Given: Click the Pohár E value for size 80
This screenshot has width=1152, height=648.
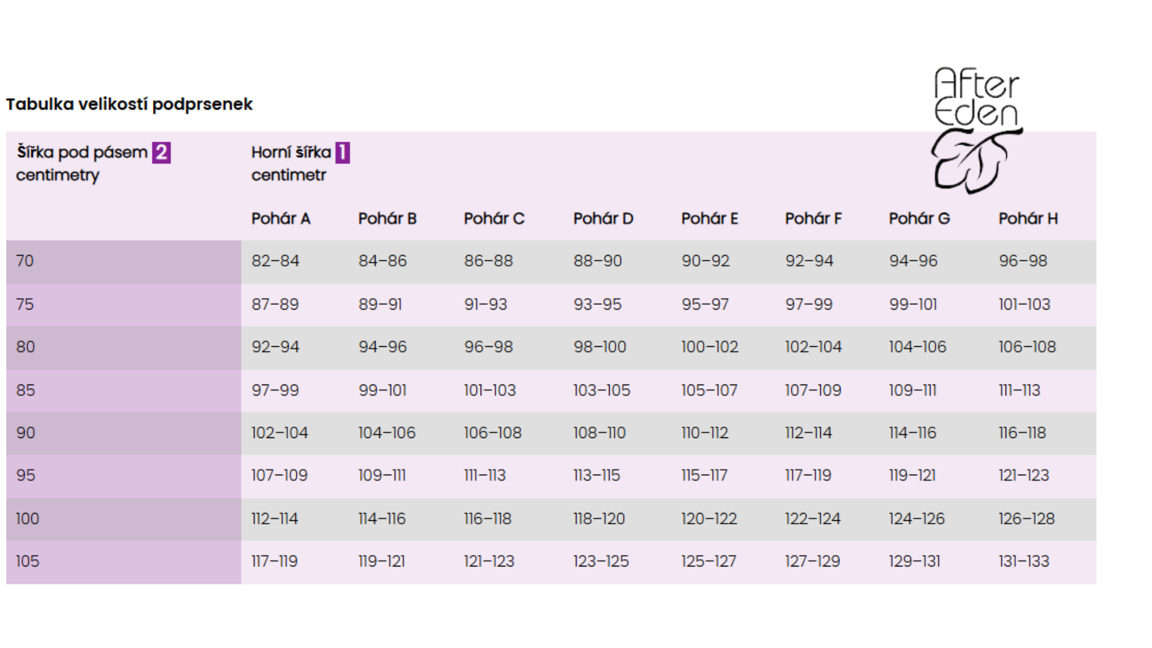Looking at the screenshot, I should [709, 347].
